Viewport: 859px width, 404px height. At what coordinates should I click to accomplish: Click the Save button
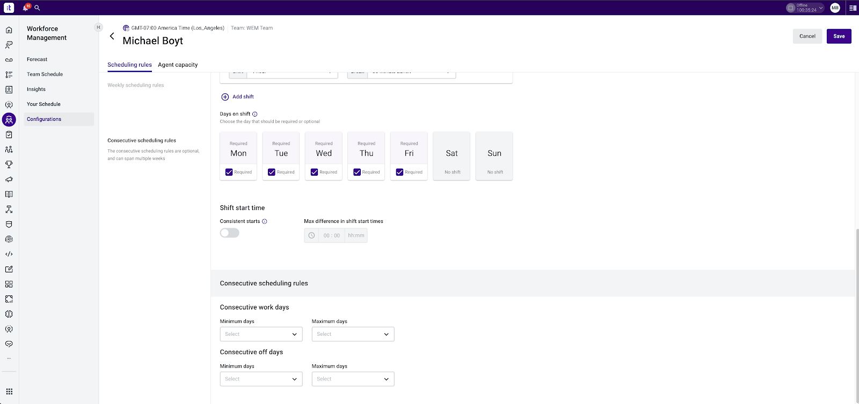(x=839, y=36)
